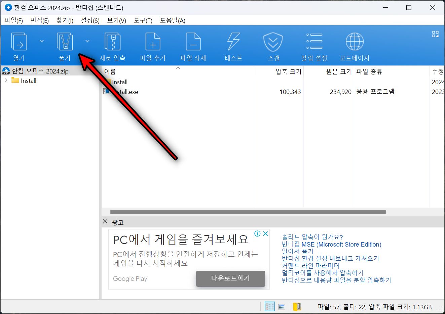Minimize the Bandizip window
445x314 pixels.
(385, 7)
